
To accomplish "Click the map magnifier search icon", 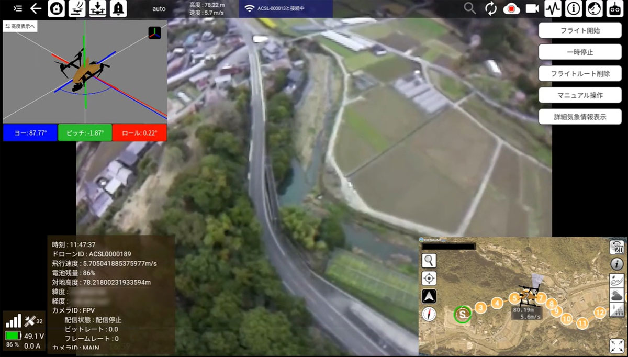I will pos(429,260).
